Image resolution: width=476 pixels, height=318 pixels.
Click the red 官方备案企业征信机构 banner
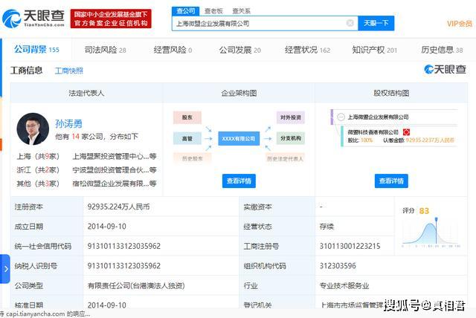point(111,19)
